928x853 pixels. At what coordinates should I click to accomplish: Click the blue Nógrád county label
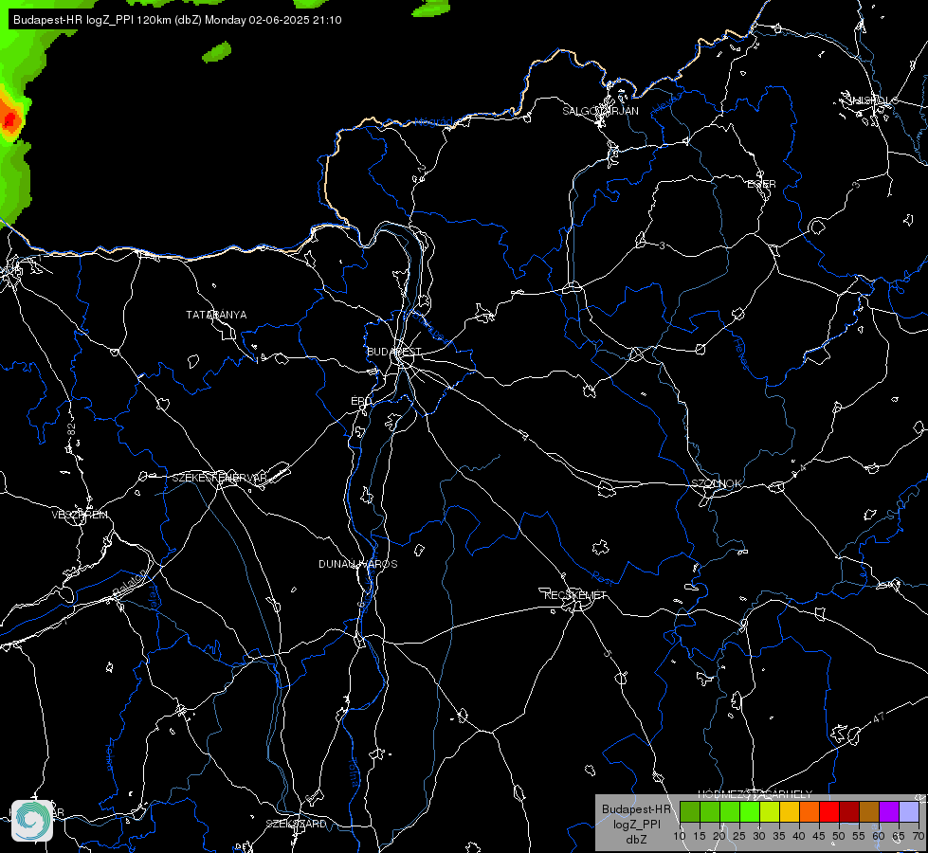tap(433, 122)
